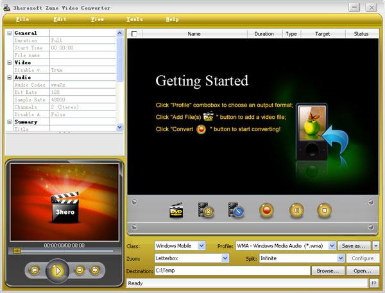
Task: Click the File name property row
Action: coord(64,55)
